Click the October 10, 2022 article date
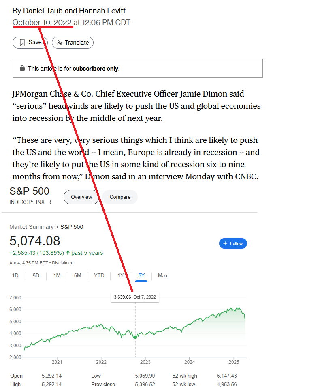The image size is (320, 387). 42,23
